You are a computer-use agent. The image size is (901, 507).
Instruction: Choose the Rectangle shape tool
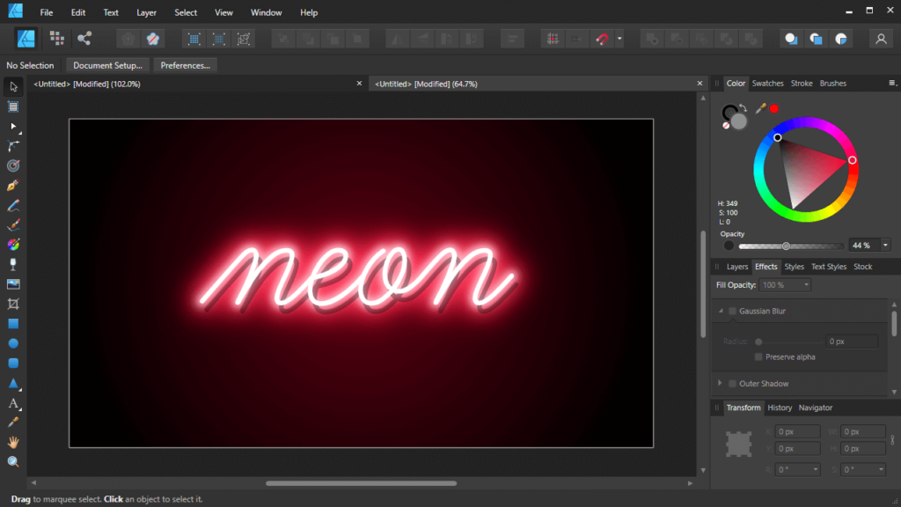click(12, 324)
